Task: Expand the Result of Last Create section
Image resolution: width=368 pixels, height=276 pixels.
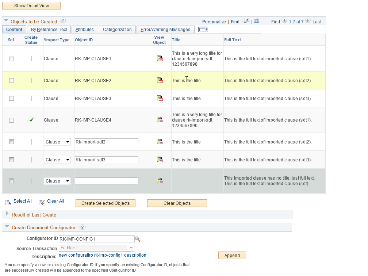Action: point(7,215)
